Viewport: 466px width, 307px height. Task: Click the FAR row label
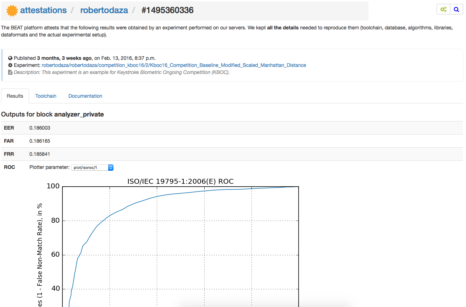[9, 141]
